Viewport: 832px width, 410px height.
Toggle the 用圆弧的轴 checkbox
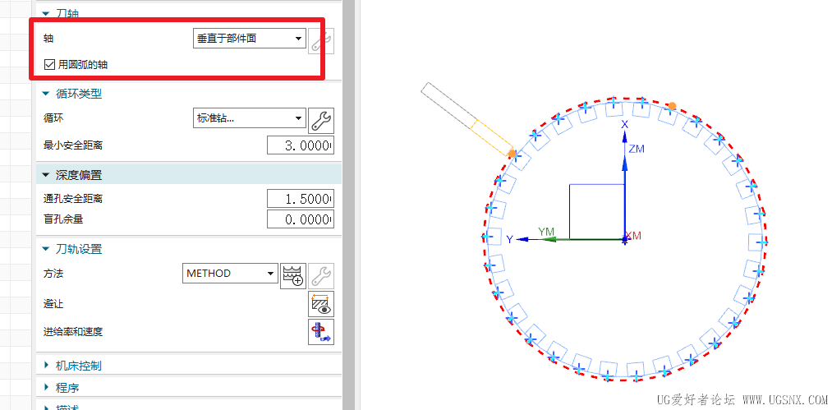(49, 65)
